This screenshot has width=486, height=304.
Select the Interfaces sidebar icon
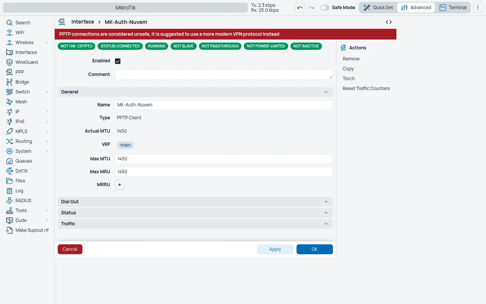tap(9, 52)
